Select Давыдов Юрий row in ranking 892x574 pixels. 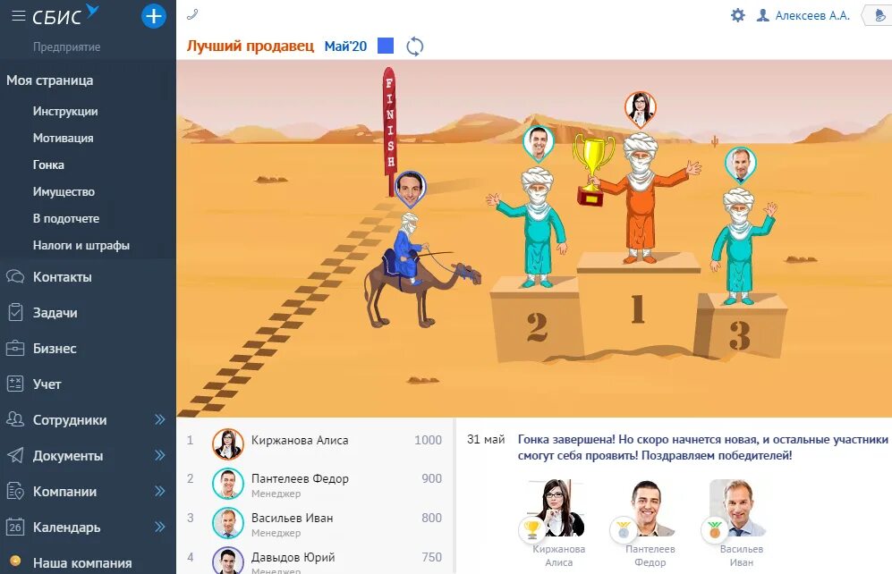[316, 559]
